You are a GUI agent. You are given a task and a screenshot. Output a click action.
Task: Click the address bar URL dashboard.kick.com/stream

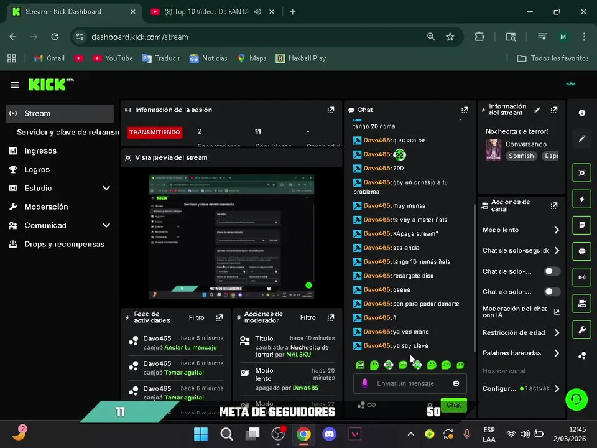140,37
